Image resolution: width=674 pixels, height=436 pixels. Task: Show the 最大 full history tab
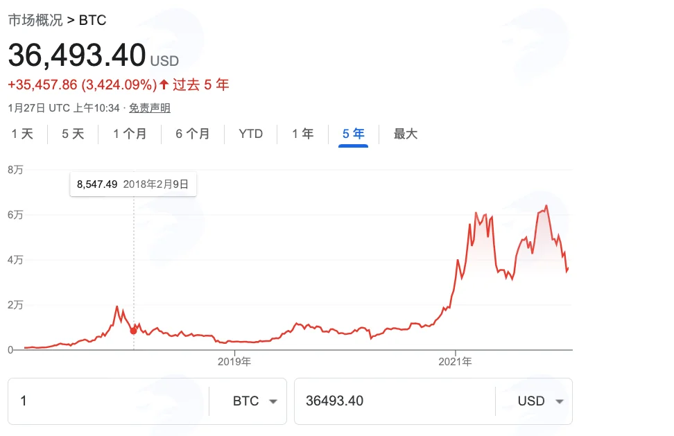click(406, 134)
